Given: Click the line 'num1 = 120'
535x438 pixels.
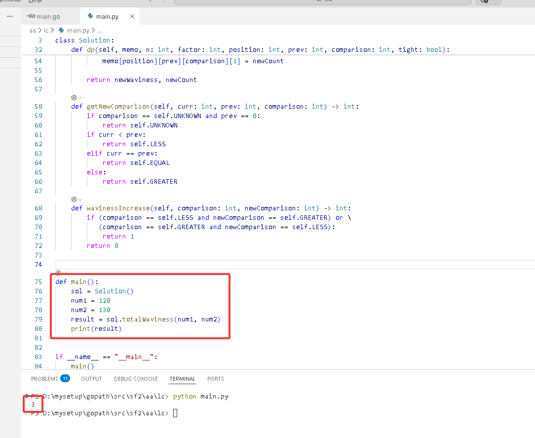Looking at the screenshot, I should click(x=91, y=301).
